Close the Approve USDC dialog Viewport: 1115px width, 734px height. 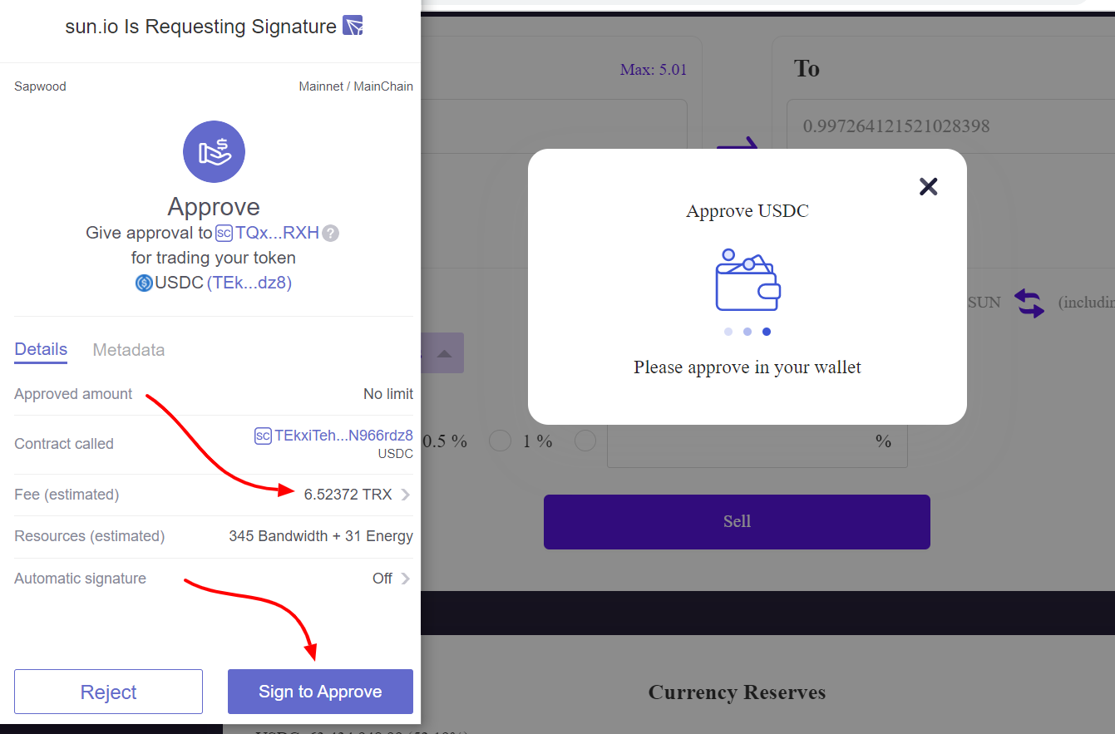click(929, 186)
